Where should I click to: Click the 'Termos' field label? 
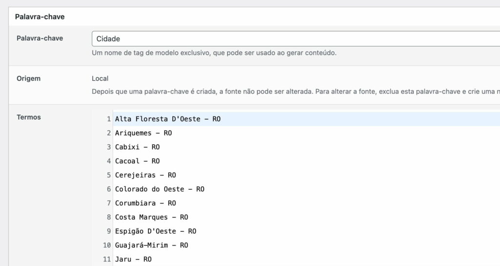click(29, 117)
